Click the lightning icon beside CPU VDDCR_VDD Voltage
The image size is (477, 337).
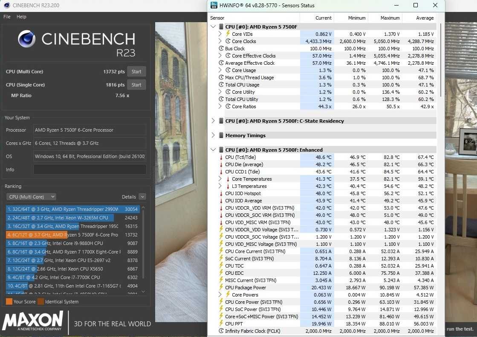point(221,229)
